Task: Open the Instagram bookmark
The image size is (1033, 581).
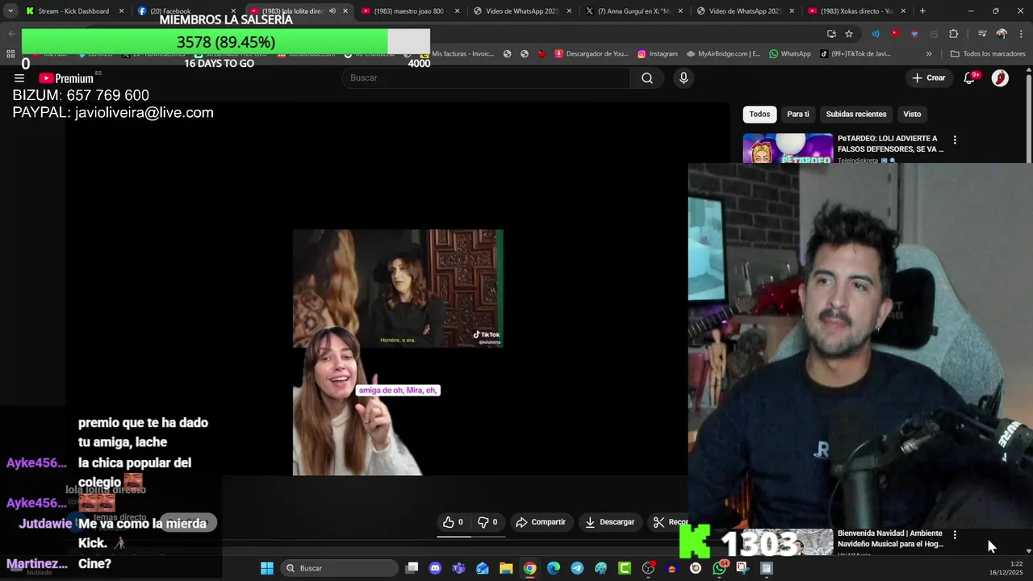Action: click(658, 54)
